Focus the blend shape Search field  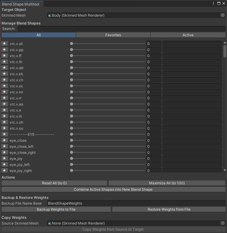pos(121,29)
